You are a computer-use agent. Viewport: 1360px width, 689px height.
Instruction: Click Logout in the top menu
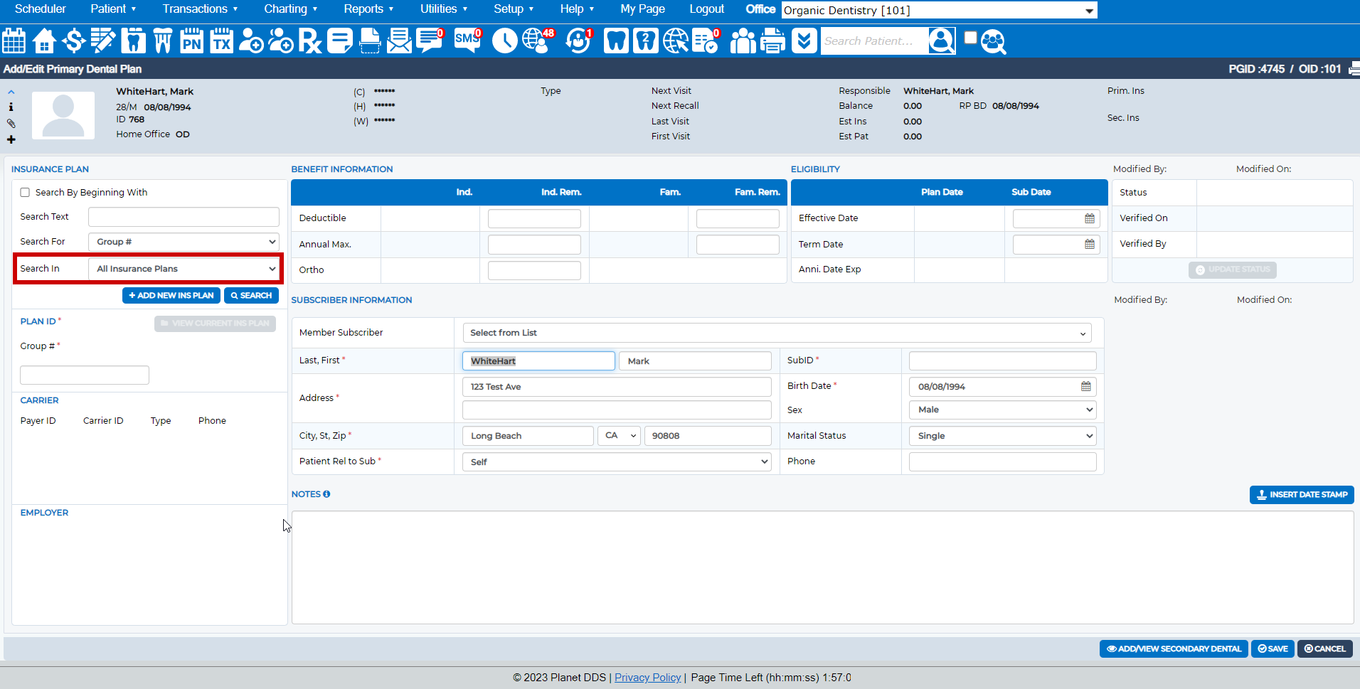(x=706, y=9)
